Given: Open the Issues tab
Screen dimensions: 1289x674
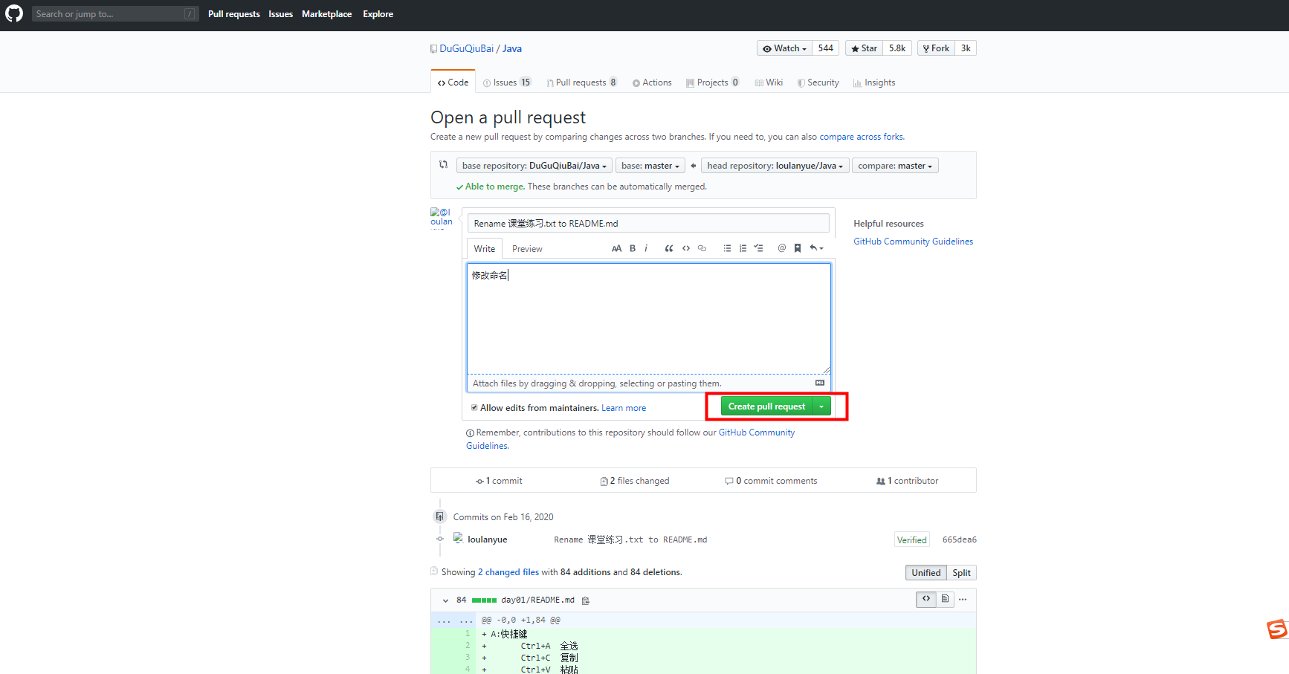Looking at the screenshot, I should pyautogui.click(x=507, y=82).
